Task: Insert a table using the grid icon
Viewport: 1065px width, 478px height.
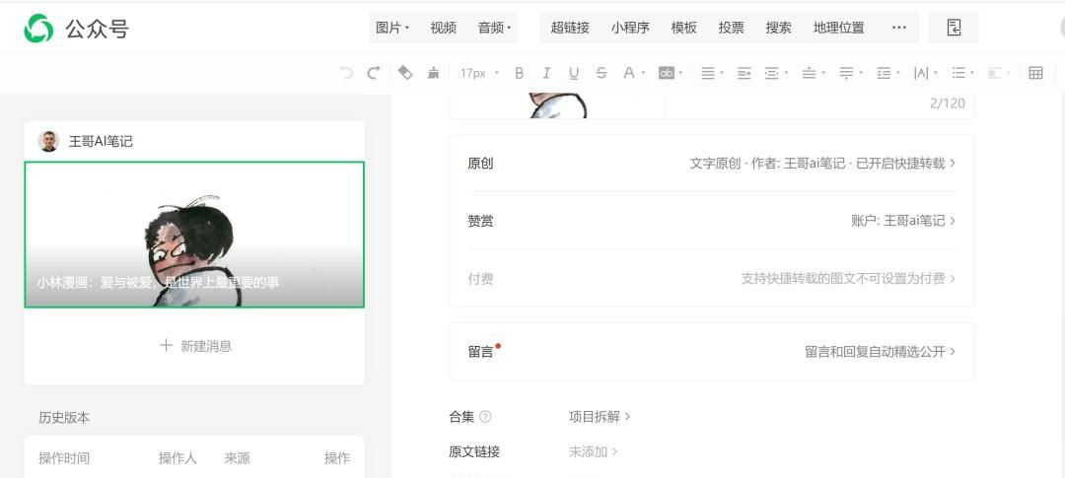Action: [1035, 73]
